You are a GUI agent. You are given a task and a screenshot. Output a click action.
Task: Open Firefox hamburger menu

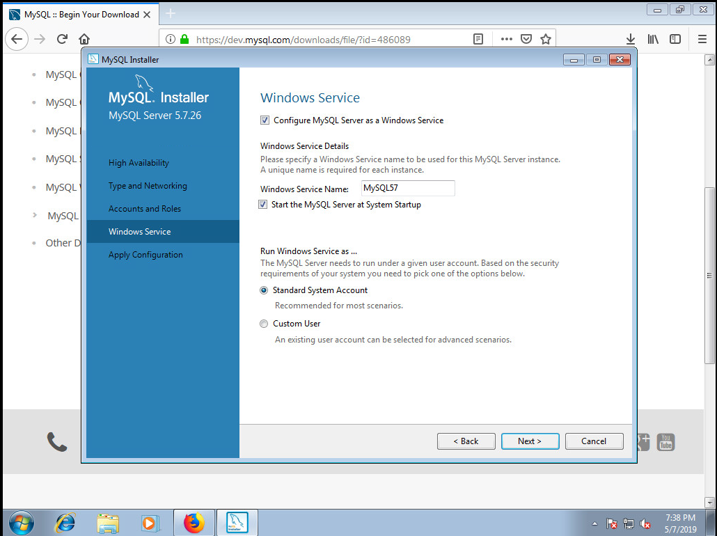(x=702, y=40)
